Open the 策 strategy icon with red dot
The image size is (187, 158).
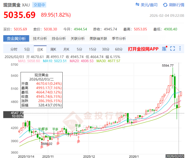tap(165, 49)
